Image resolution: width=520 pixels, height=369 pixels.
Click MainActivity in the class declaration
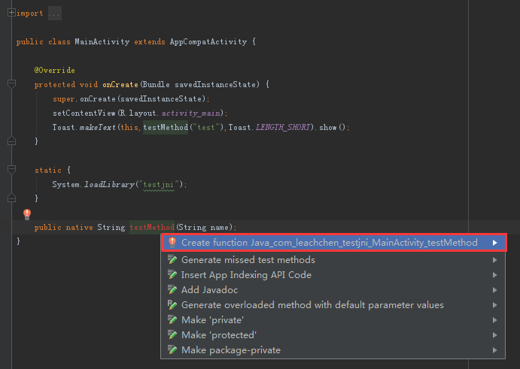pos(102,42)
